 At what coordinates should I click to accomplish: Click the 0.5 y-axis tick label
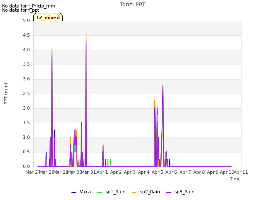[26, 152]
